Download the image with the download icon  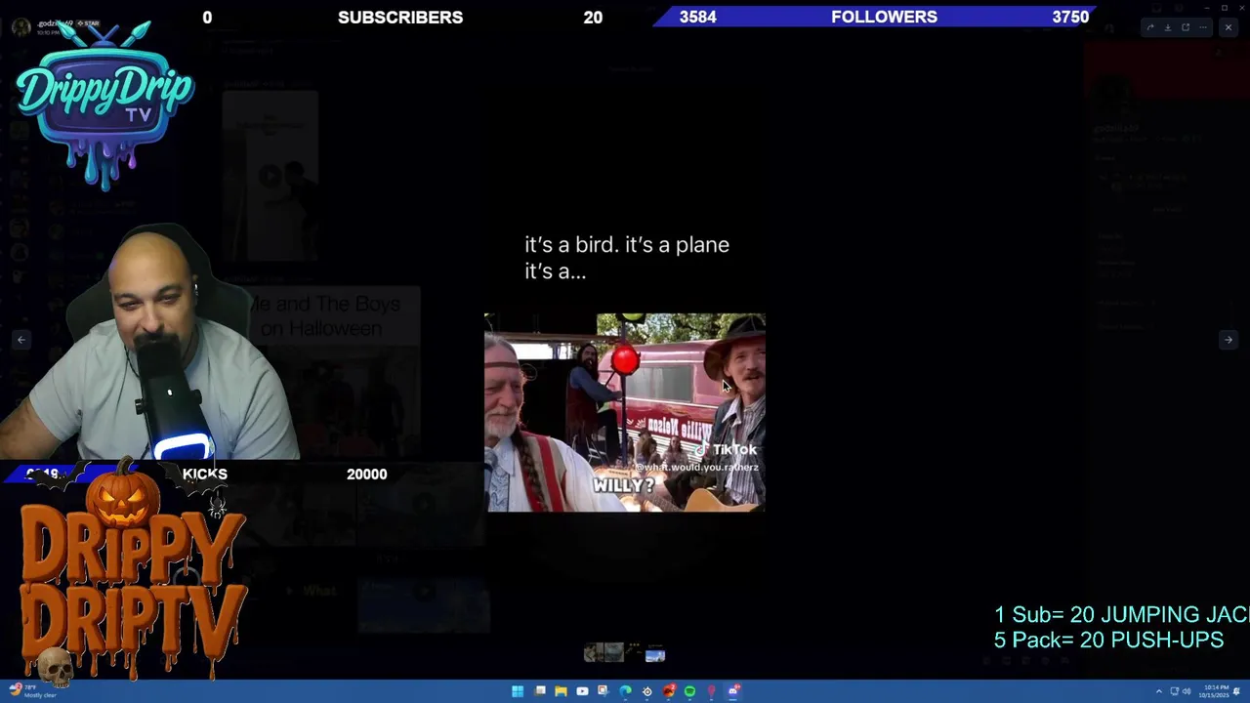point(1168,27)
